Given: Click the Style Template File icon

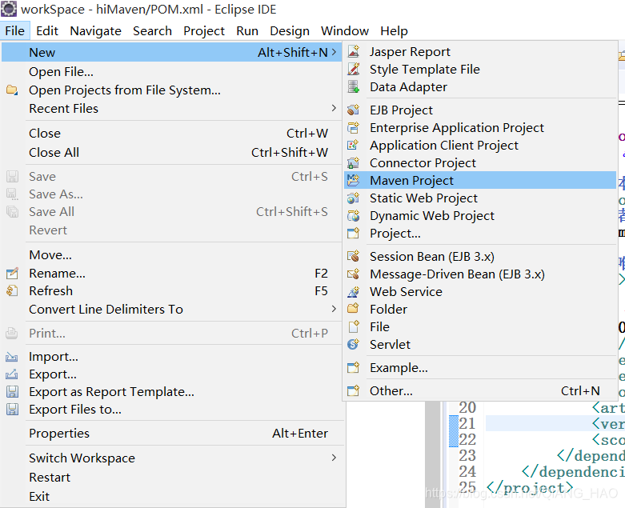Looking at the screenshot, I should [354, 69].
